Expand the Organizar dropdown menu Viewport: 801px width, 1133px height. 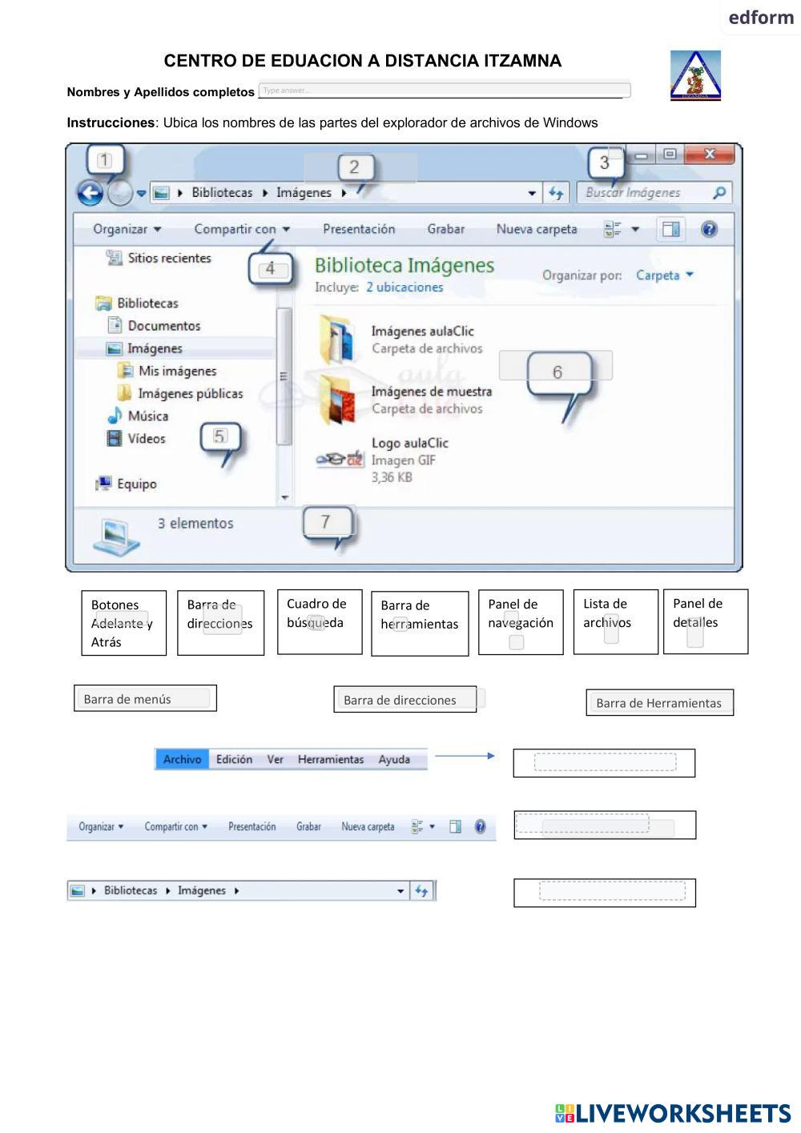tap(127, 230)
